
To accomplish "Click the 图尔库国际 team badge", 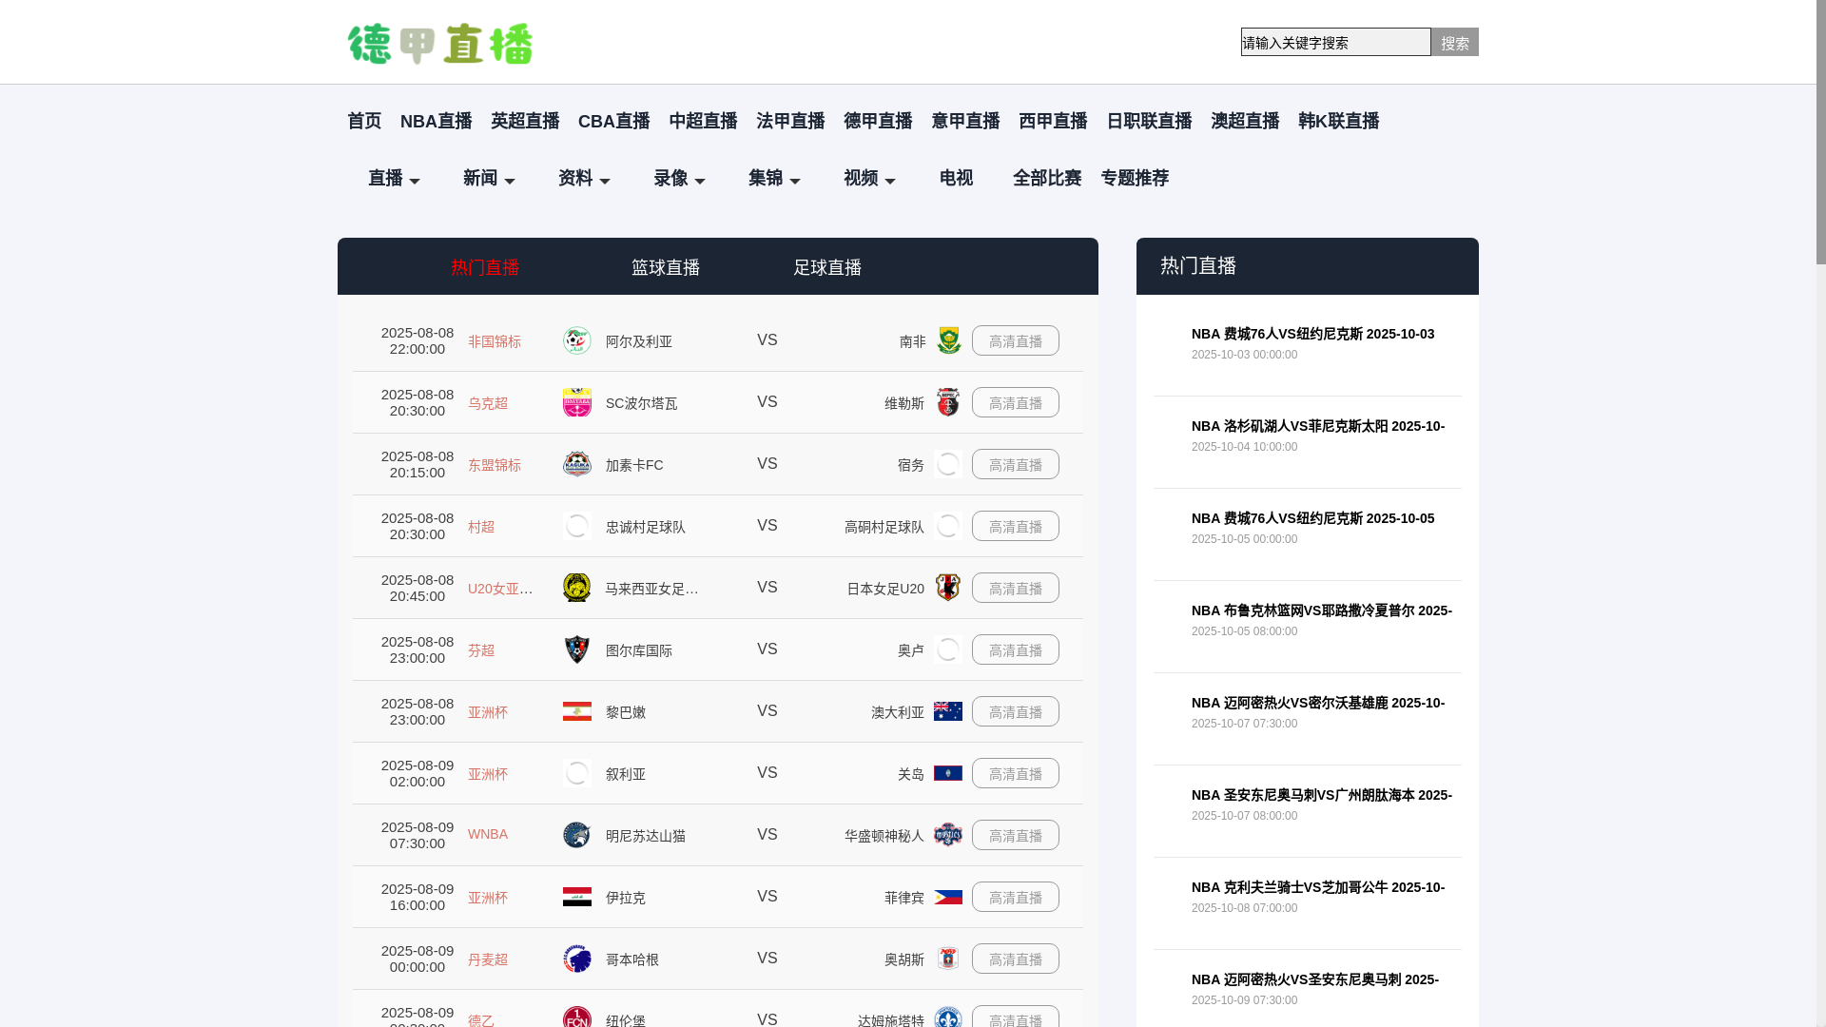I will click(576, 649).
